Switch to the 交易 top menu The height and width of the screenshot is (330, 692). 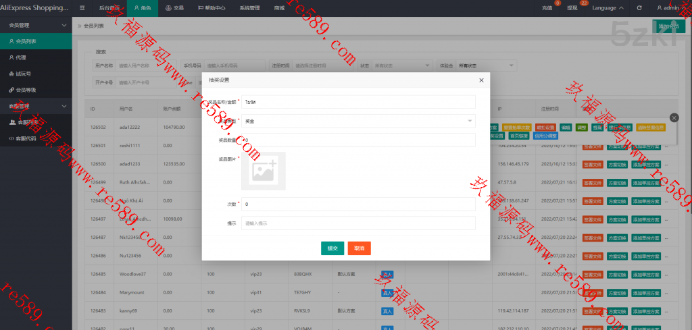[x=174, y=8]
